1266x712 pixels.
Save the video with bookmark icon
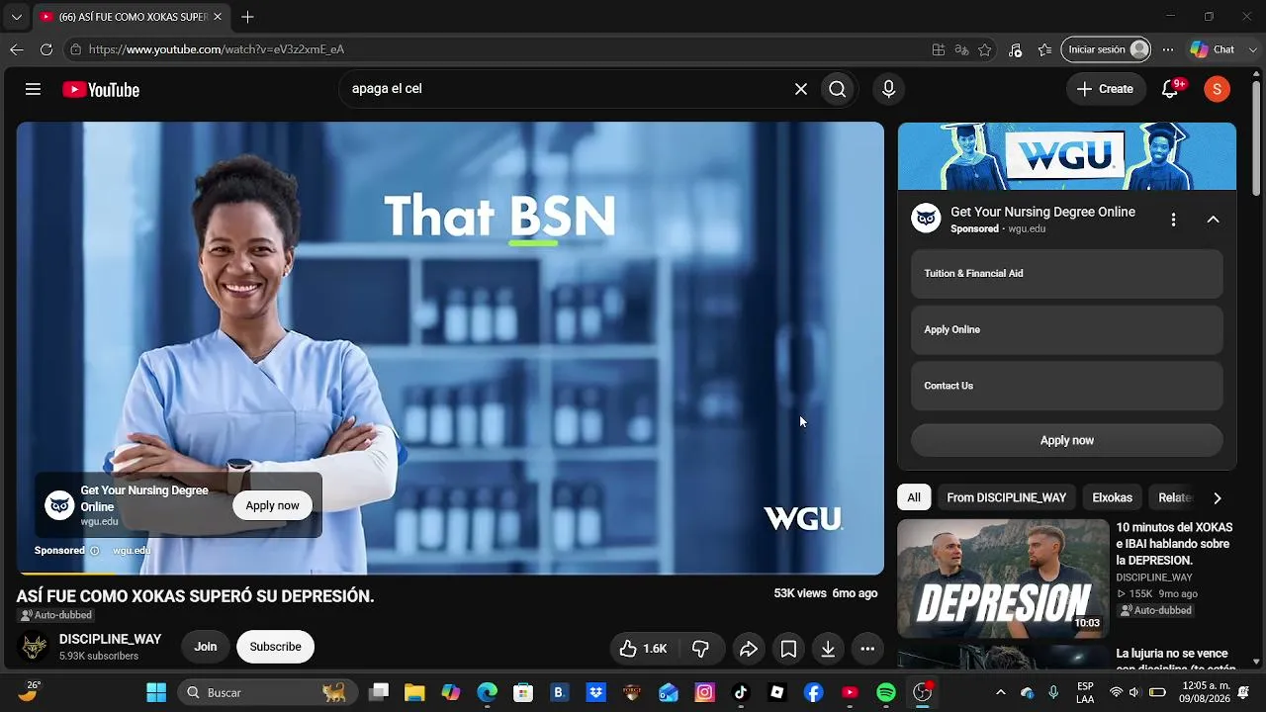click(788, 649)
